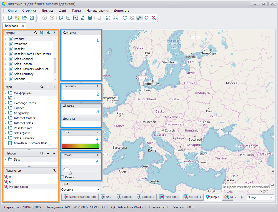The image size is (278, 212).
Task: Click the Print icon in toolbar
Action: coord(99,18)
